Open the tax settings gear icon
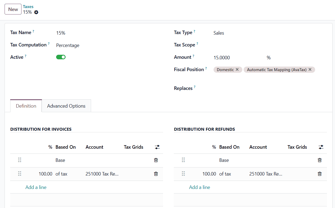This screenshot has width=335, height=208. (x=36, y=12)
